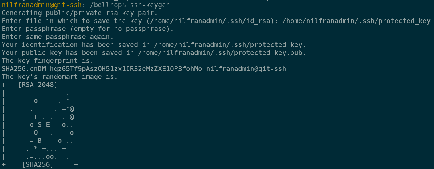Image resolution: width=434 pixels, height=169 pixels.
Task: Click the "Enter passphrase (empty for no passphrase)" line
Action: pos(88,29)
